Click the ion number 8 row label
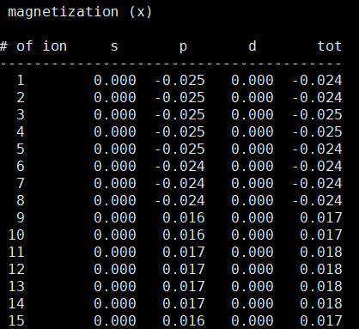The image size is (359, 329). click(x=21, y=200)
